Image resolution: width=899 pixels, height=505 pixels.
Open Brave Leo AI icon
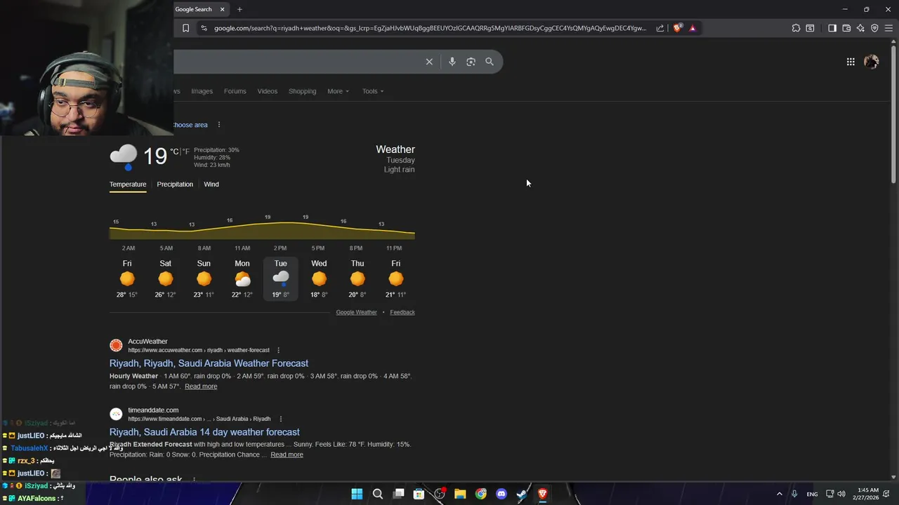[x=860, y=28]
